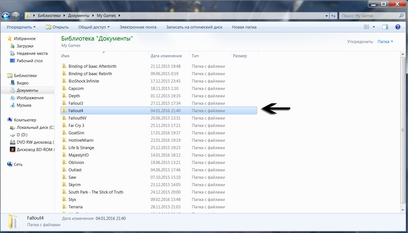Open the Help question mark button
Image resolution: width=408 pixels, height=233 pixels.
[398, 27]
